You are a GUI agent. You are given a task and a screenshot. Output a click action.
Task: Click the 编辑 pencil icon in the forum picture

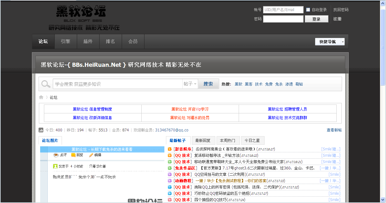[x=91, y=155]
